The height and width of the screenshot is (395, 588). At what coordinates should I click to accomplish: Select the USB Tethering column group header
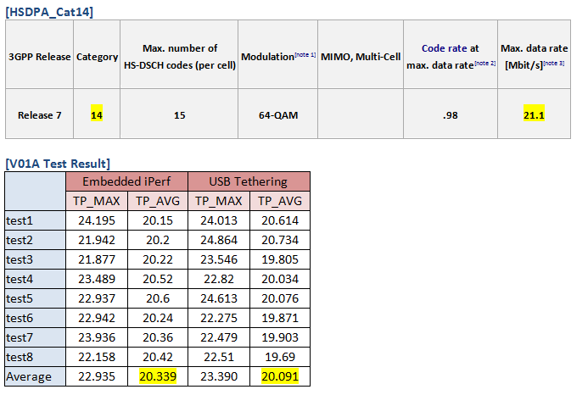pos(249,181)
